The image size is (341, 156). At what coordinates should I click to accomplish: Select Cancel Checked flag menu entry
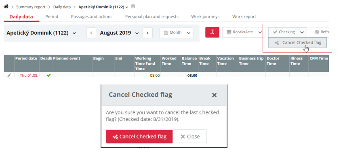pyautogui.click(x=297, y=43)
